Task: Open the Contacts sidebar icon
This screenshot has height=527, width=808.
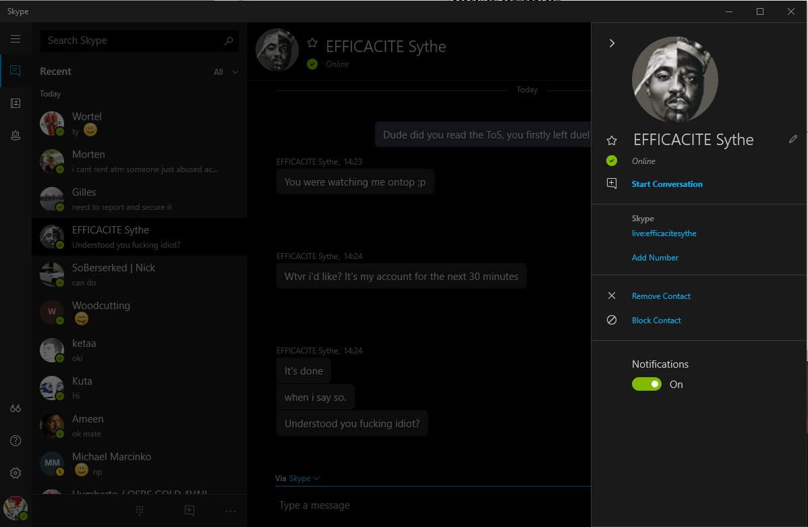Action: (16, 103)
